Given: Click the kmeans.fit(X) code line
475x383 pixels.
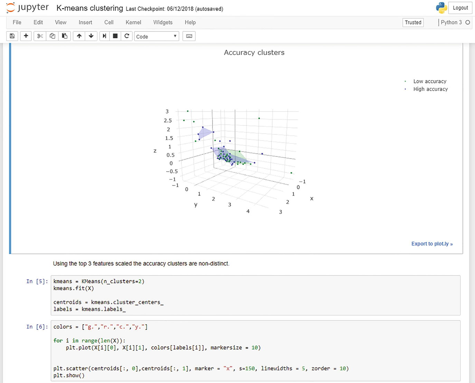Looking at the screenshot, I should 74,288.
